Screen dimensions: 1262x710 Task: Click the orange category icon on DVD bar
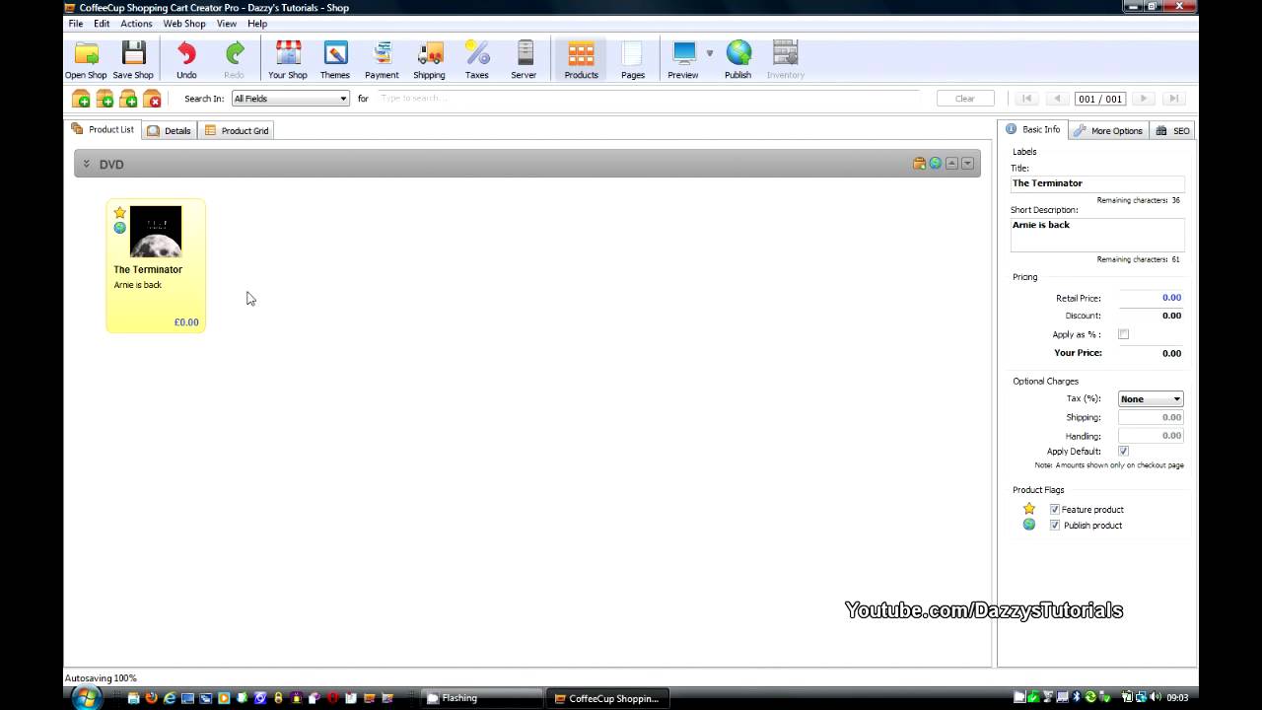pos(919,164)
